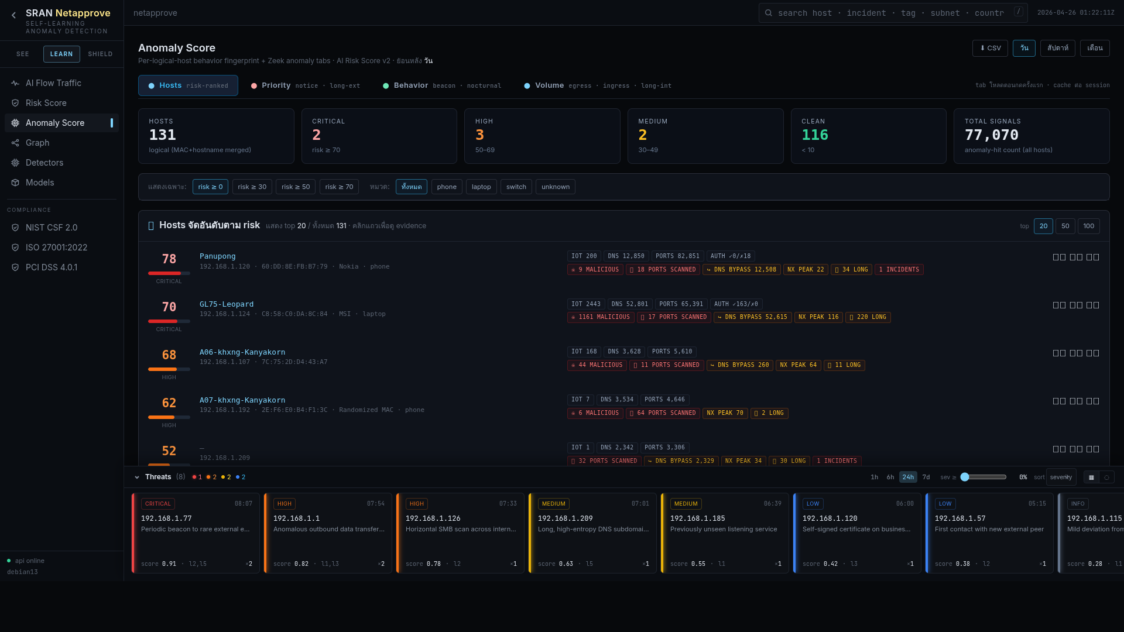Image resolution: width=1124 pixels, height=632 pixels.
Task: Download data with the CSV button
Action: pyautogui.click(x=990, y=48)
